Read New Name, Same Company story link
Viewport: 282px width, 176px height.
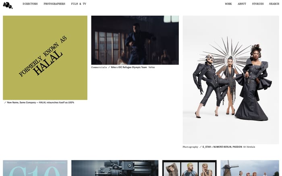coord(40,102)
